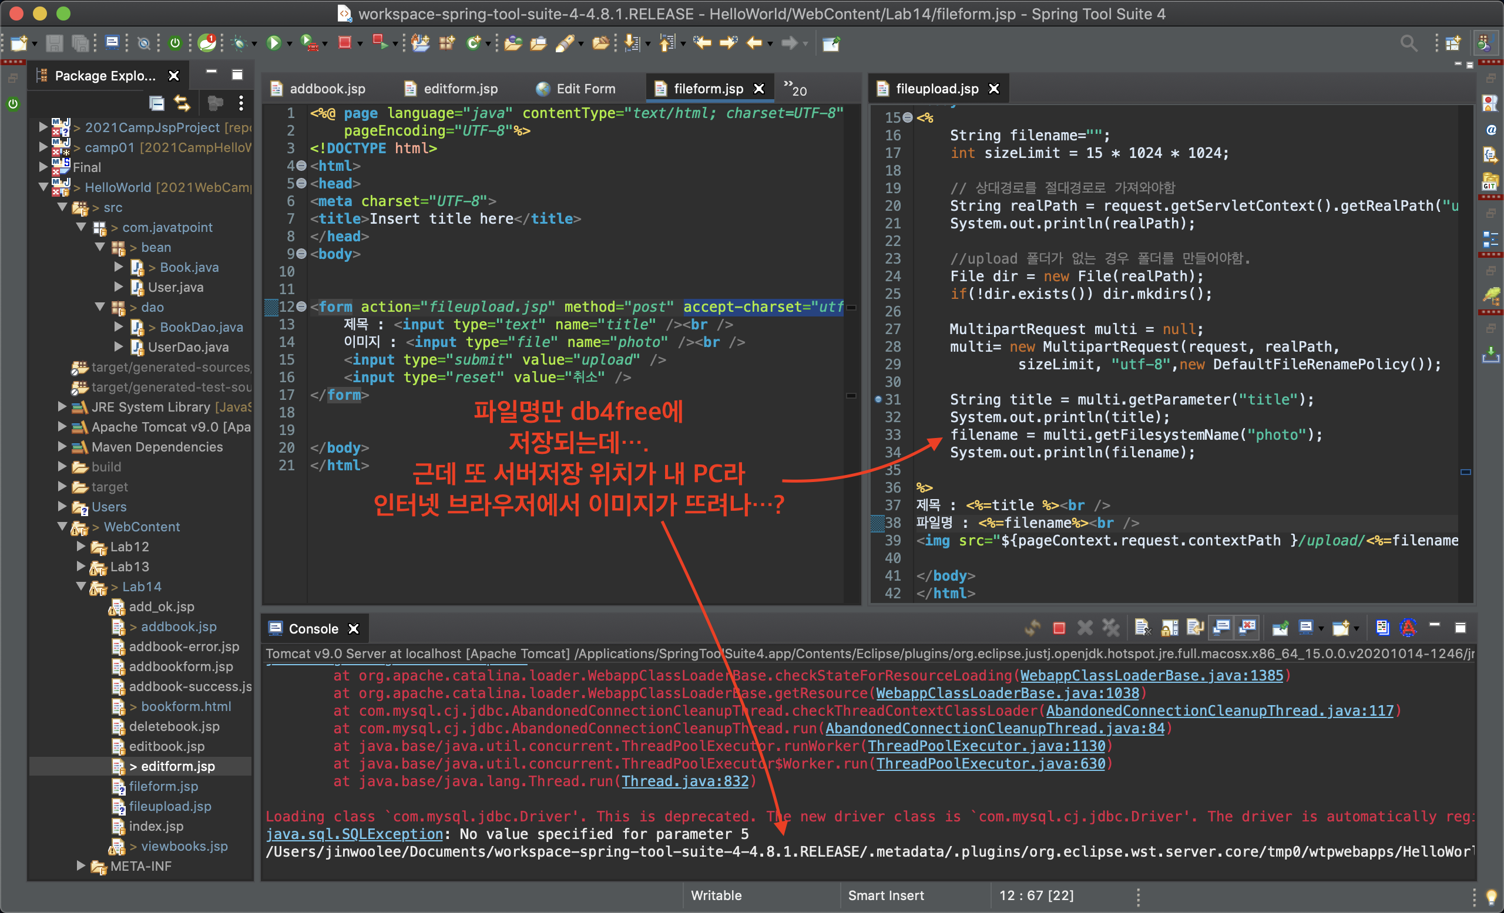Open fileupload.jsp in Package Explorer
This screenshot has height=913, width=1504.
coord(170,806)
